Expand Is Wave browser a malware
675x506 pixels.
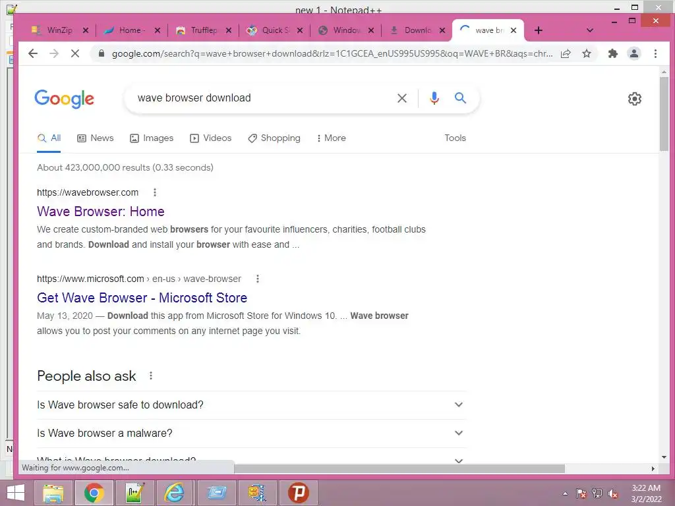[x=251, y=434]
